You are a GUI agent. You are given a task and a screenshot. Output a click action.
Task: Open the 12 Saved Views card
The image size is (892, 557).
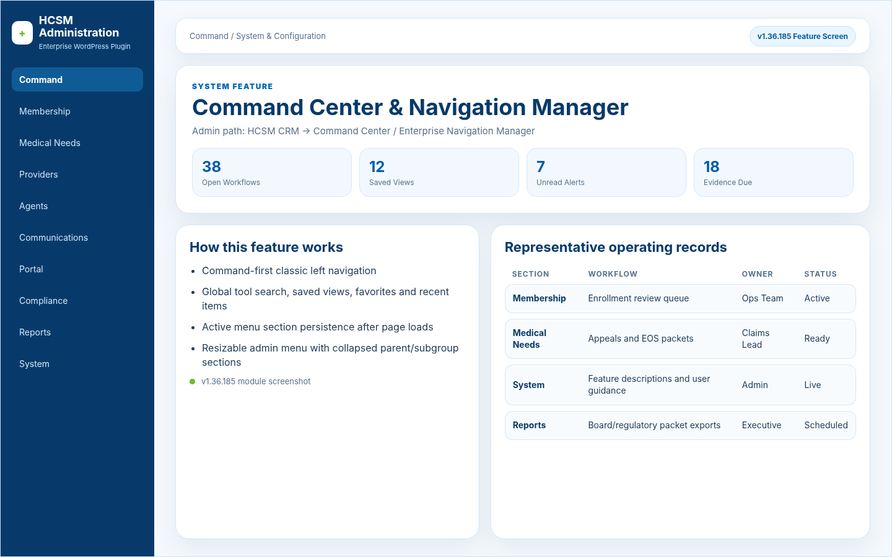coord(439,173)
